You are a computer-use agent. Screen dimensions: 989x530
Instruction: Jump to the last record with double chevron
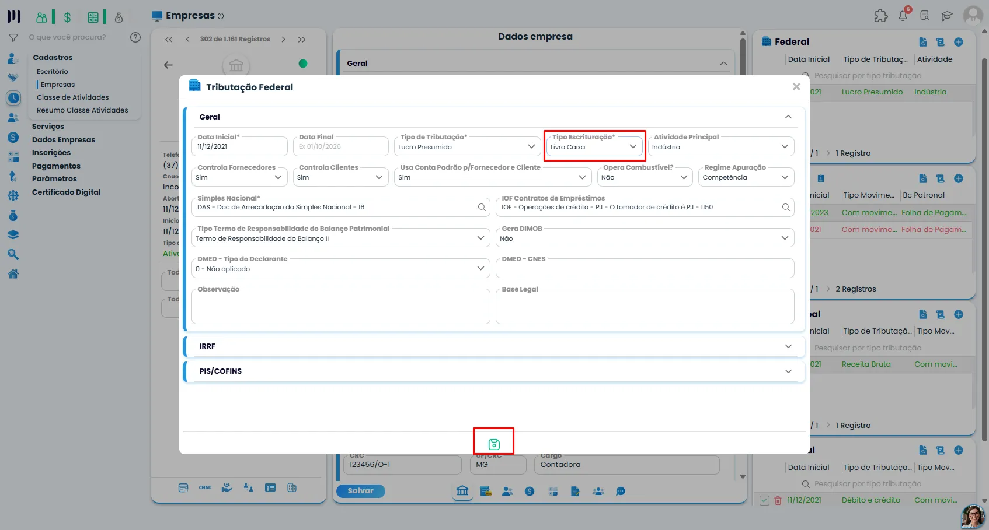point(302,40)
